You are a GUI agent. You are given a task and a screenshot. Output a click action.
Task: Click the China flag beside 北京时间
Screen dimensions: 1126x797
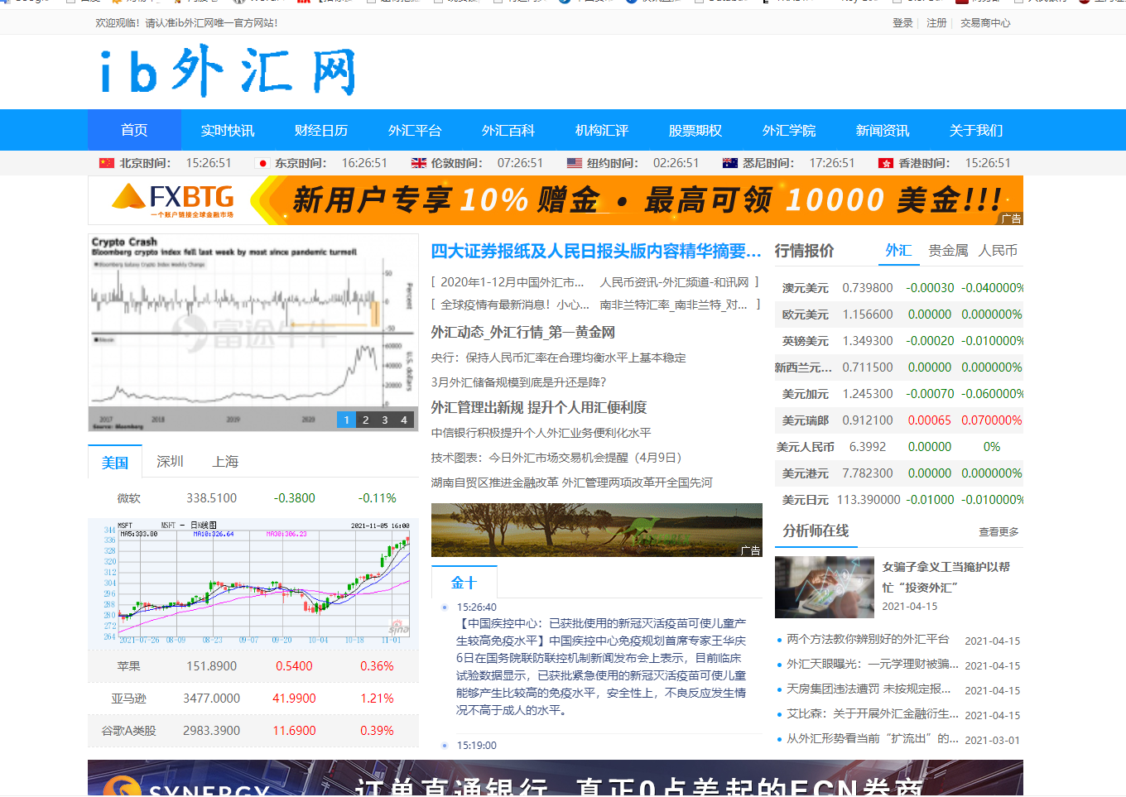[x=106, y=163]
